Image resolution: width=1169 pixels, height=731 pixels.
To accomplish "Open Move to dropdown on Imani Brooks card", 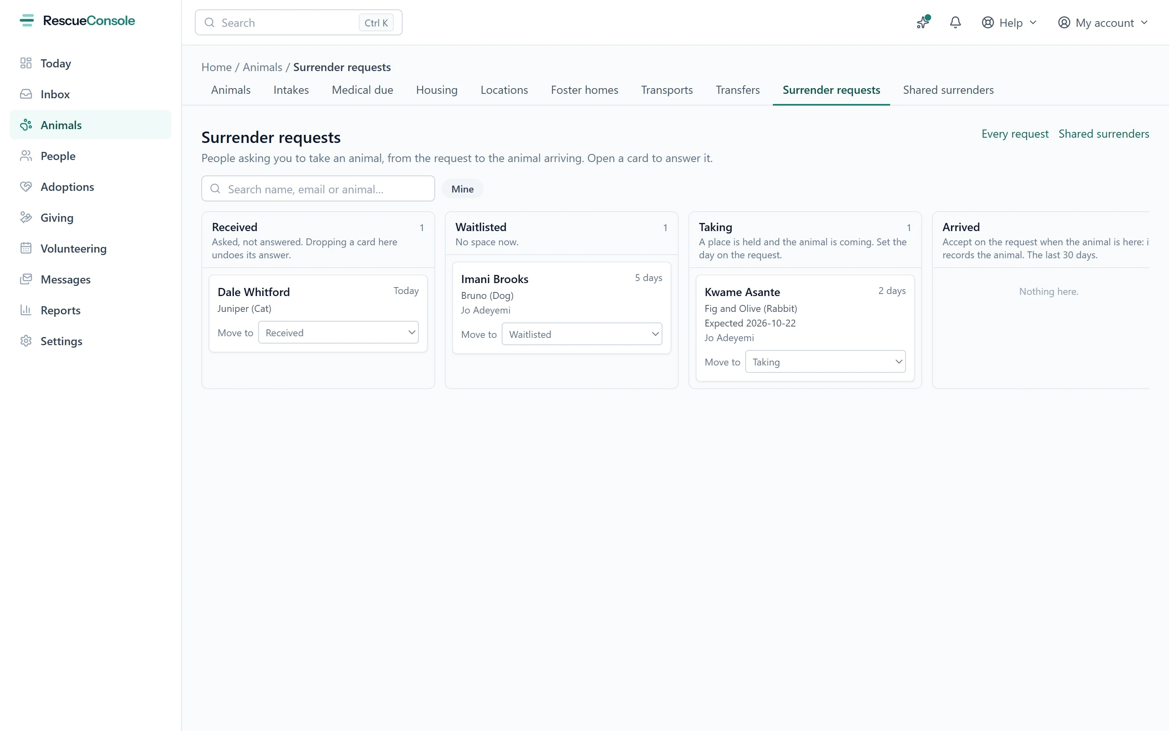I will coord(582,334).
